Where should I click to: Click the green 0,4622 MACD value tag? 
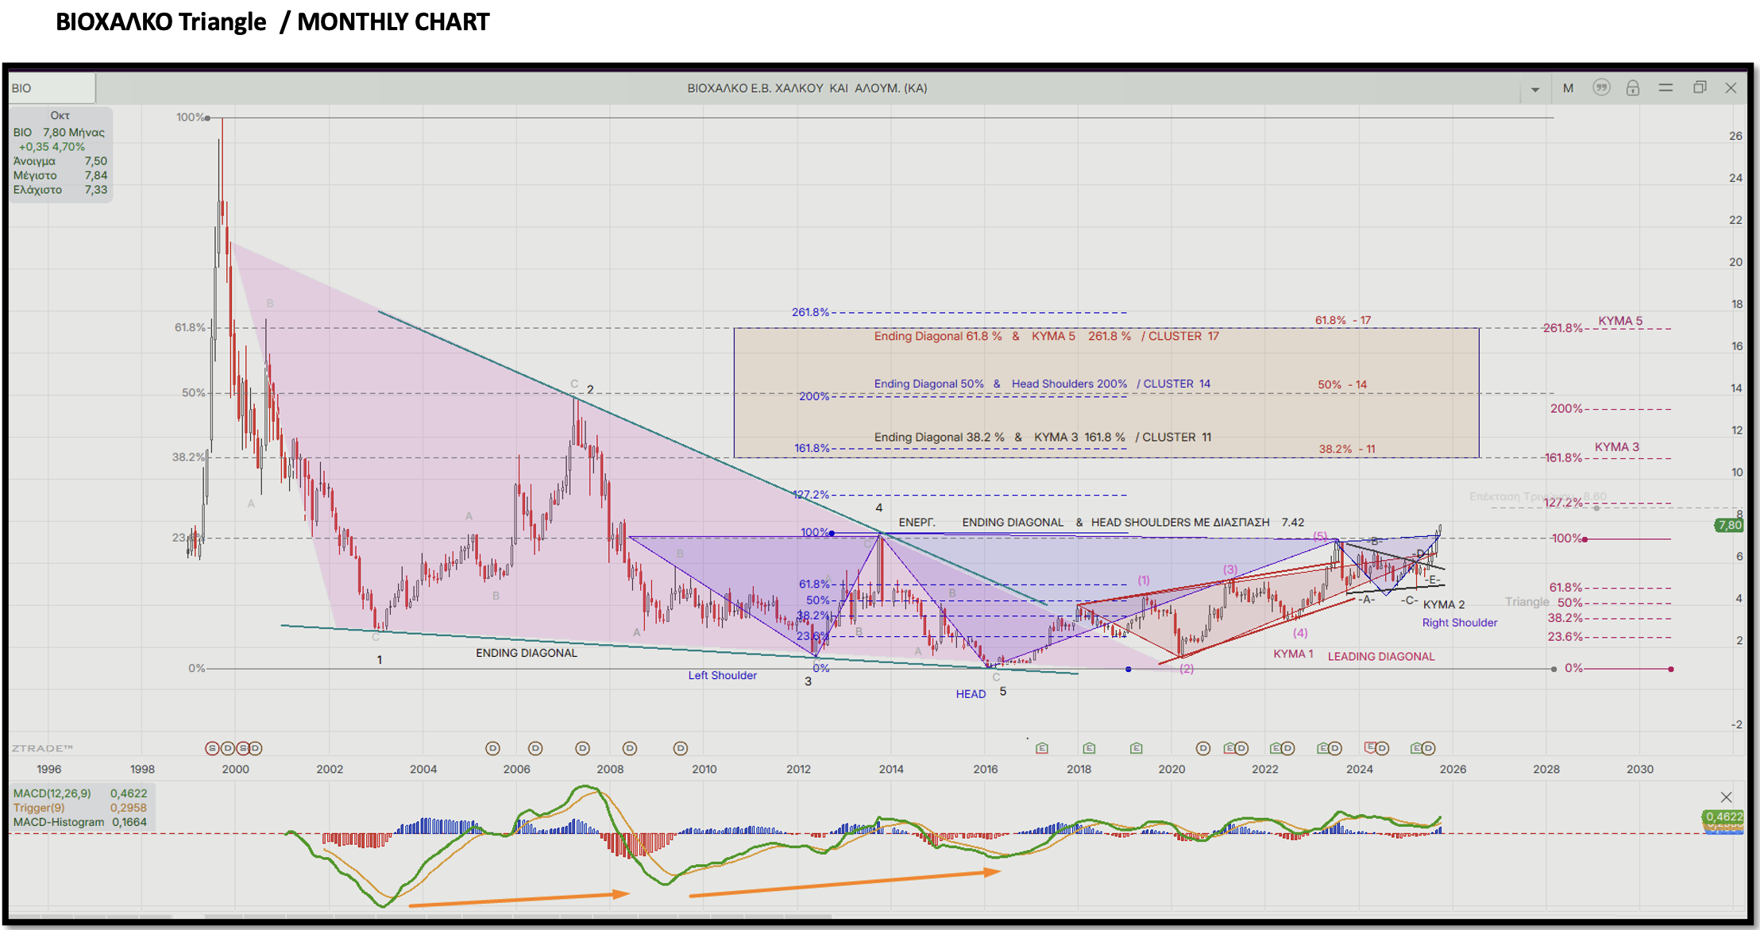pos(1723,816)
